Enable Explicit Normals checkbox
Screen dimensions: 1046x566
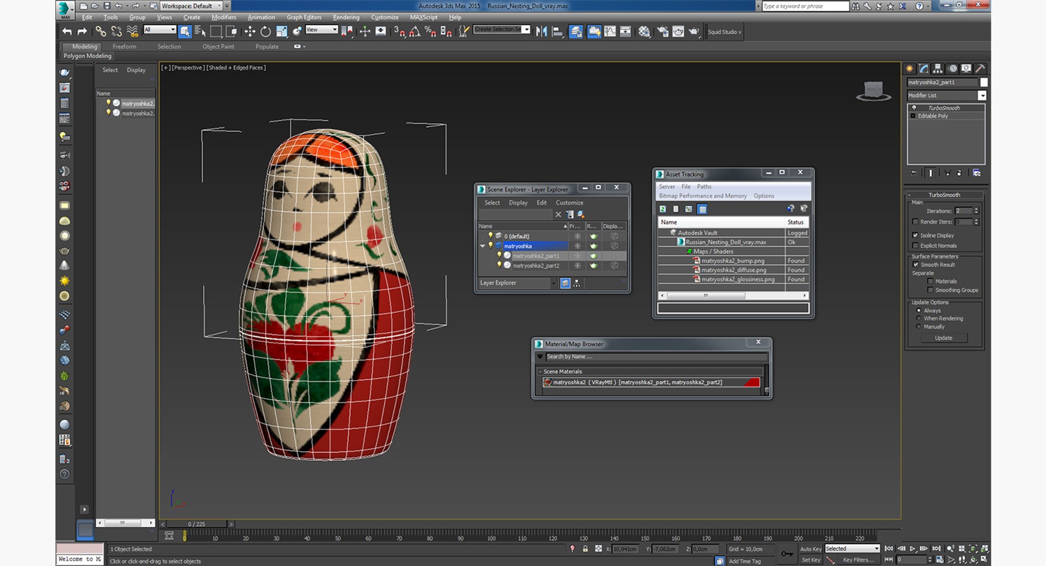point(915,245)
